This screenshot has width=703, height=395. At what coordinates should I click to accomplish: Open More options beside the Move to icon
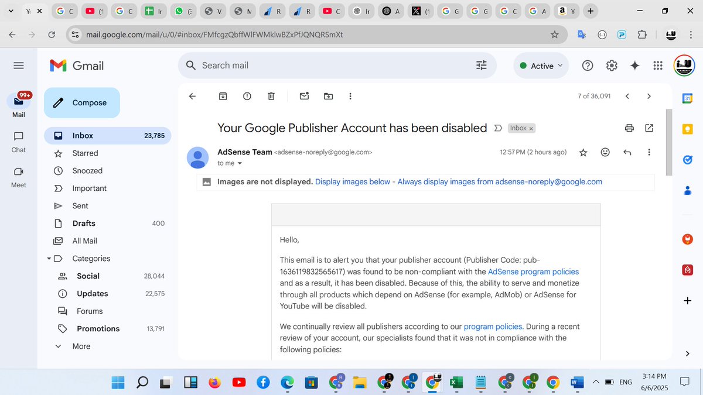pyautogui.click(x=350, y=96)
